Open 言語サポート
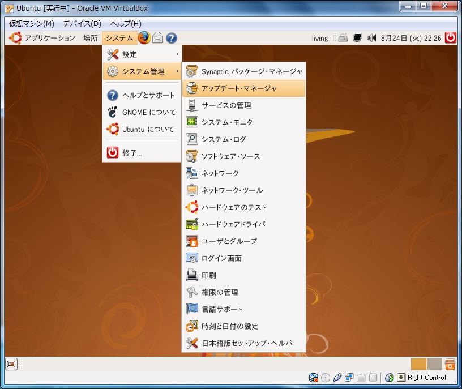 point(243,309)
